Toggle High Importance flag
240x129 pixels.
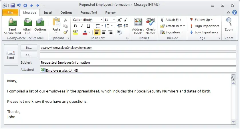(204, 26)
